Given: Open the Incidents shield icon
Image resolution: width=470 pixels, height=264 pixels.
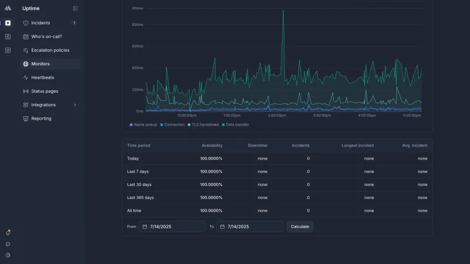Looking at the screenshot, I should [x=26, y=23].
